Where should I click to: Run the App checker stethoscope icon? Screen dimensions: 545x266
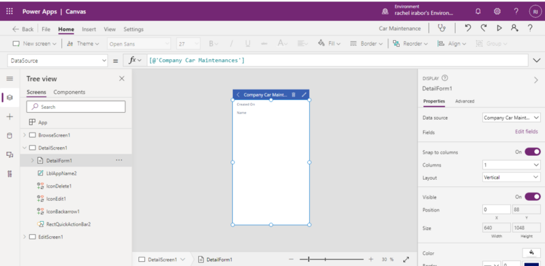click(x=441, y=29)
